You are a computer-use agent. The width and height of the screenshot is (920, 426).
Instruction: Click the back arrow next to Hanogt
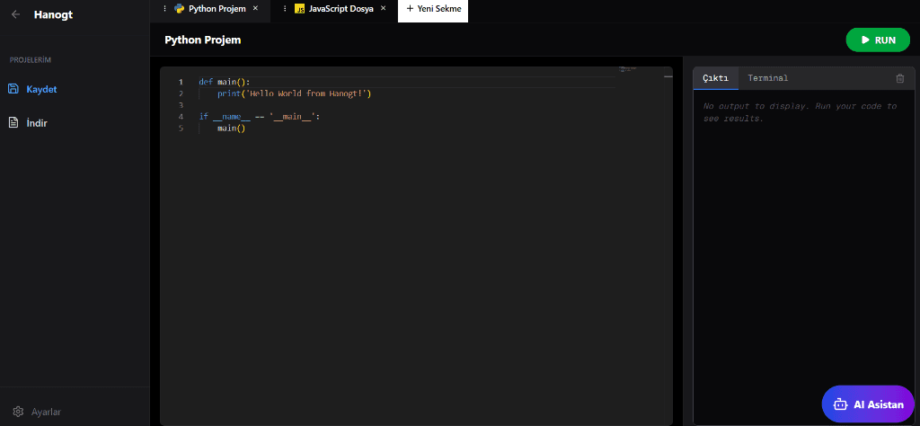(15, 14)
